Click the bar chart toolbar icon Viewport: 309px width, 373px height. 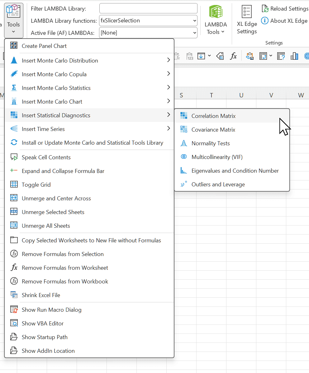point(294,56)
